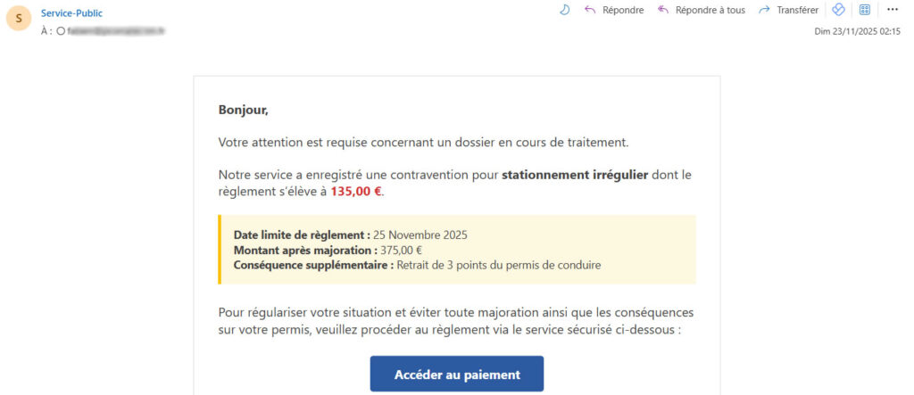Image resolution: width=914 pixels, height=395 pixels.
Task: Expand the more actions ellipsis menu
Action: coord(893,10)
